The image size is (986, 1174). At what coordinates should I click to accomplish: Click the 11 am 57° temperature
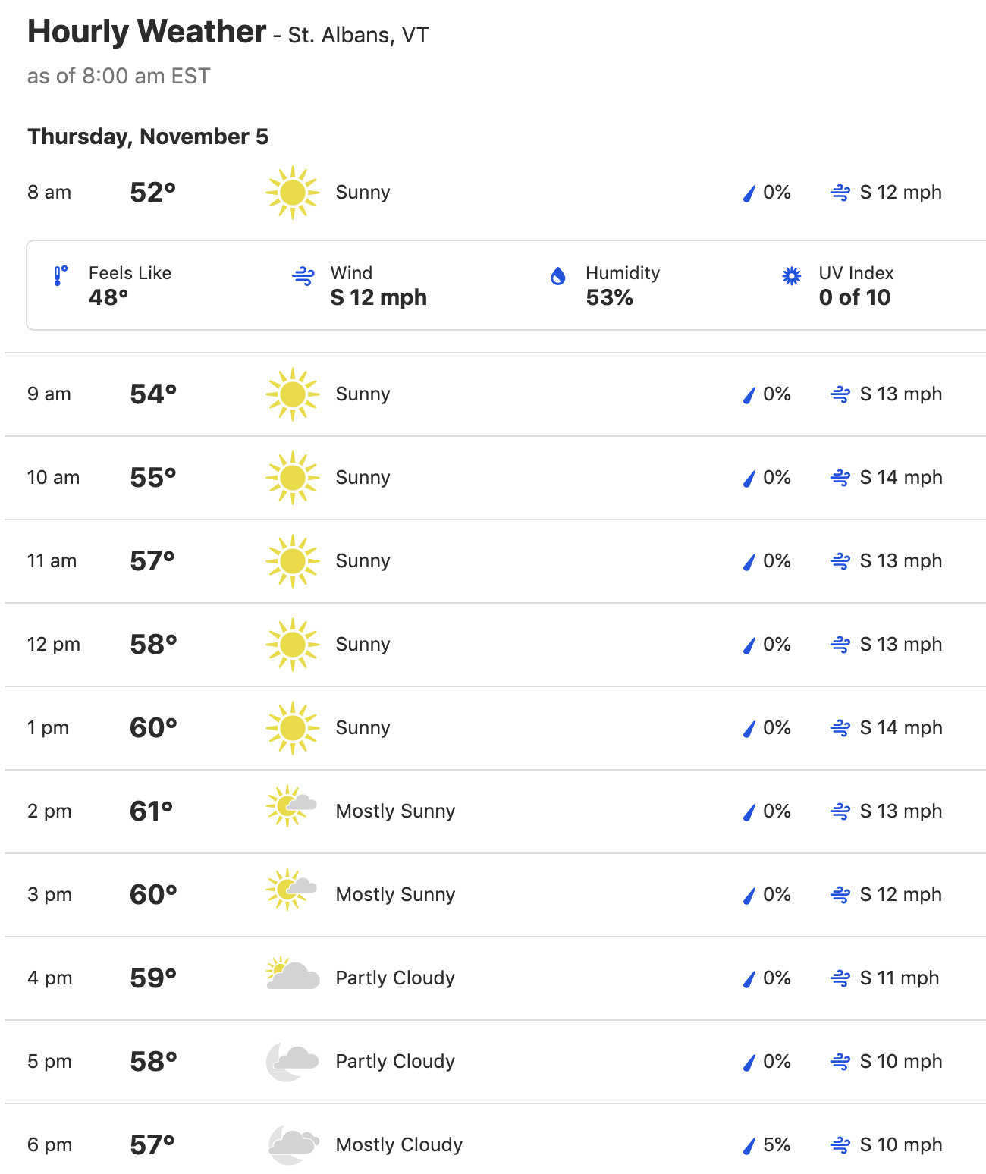pos(152,561)
